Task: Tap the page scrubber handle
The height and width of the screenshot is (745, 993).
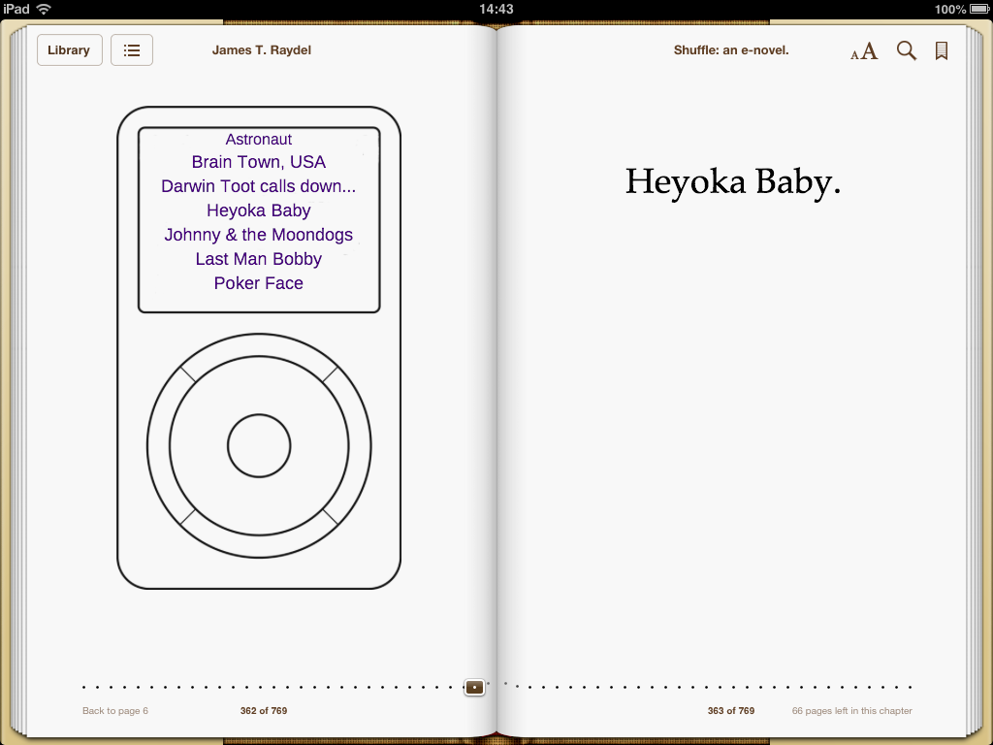Action: pos(474,688)
